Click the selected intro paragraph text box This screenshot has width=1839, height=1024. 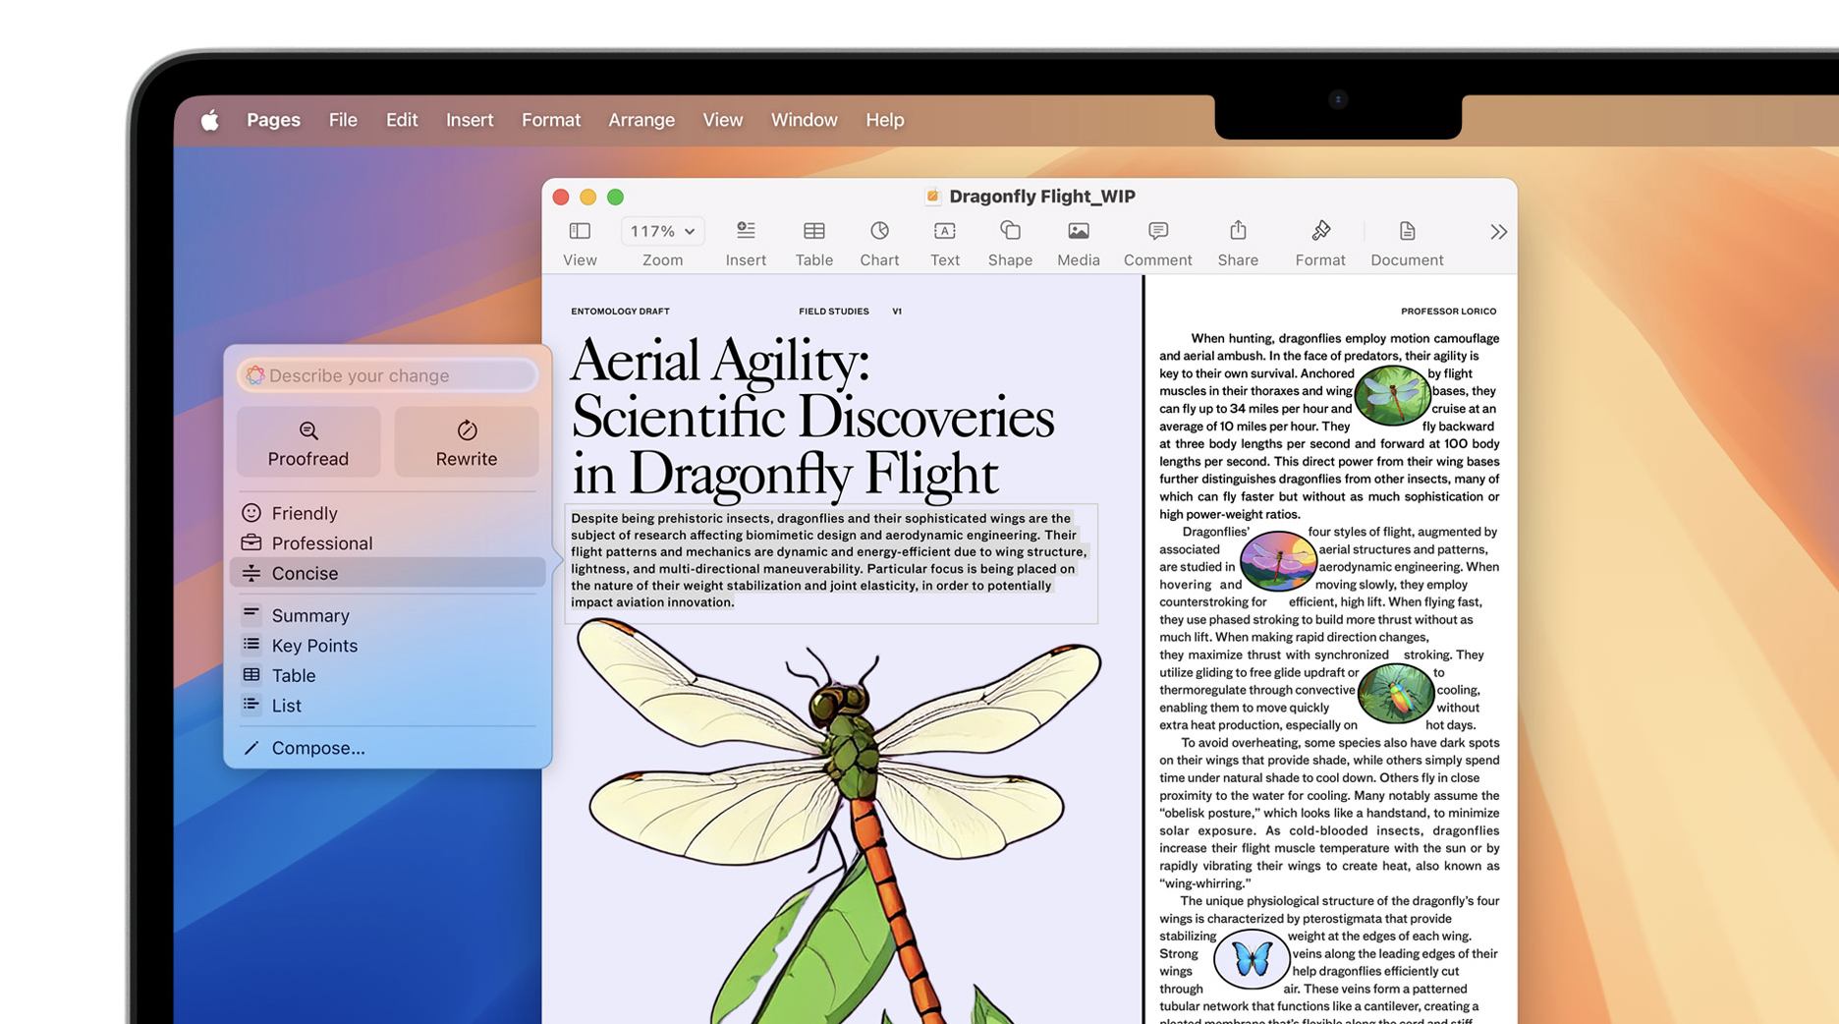[831, 563]
